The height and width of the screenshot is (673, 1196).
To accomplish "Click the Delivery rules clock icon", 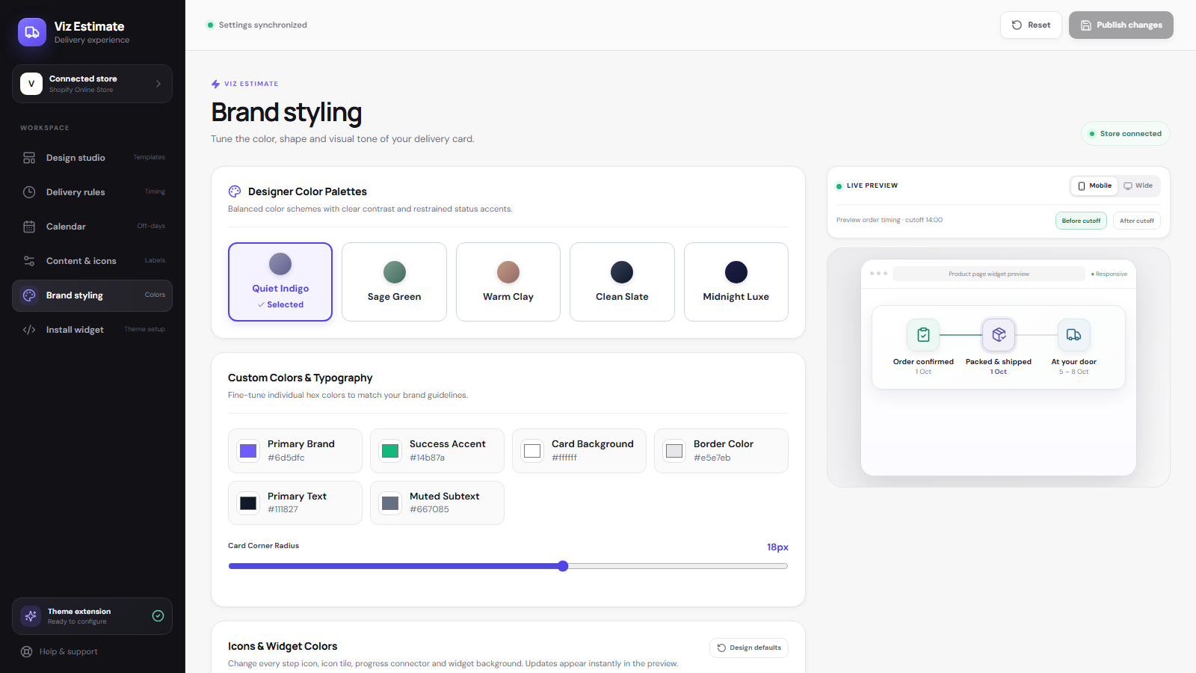I will pos(29,192).
